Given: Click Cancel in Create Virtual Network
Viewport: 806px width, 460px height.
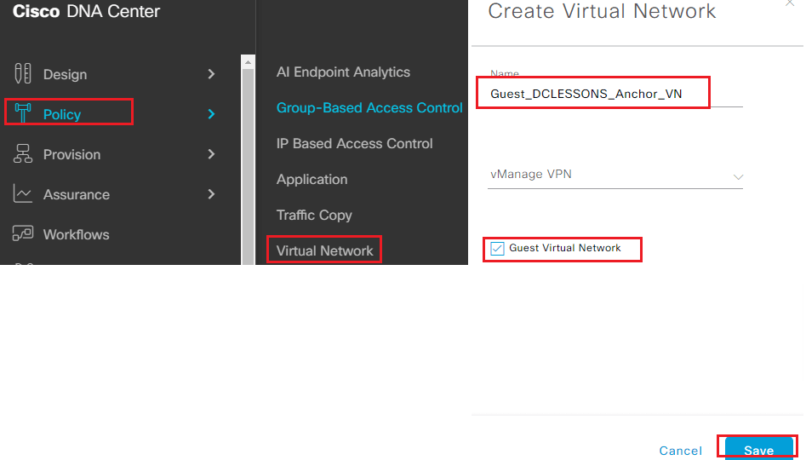Looking at the screenshot, I should pos(681,451).
